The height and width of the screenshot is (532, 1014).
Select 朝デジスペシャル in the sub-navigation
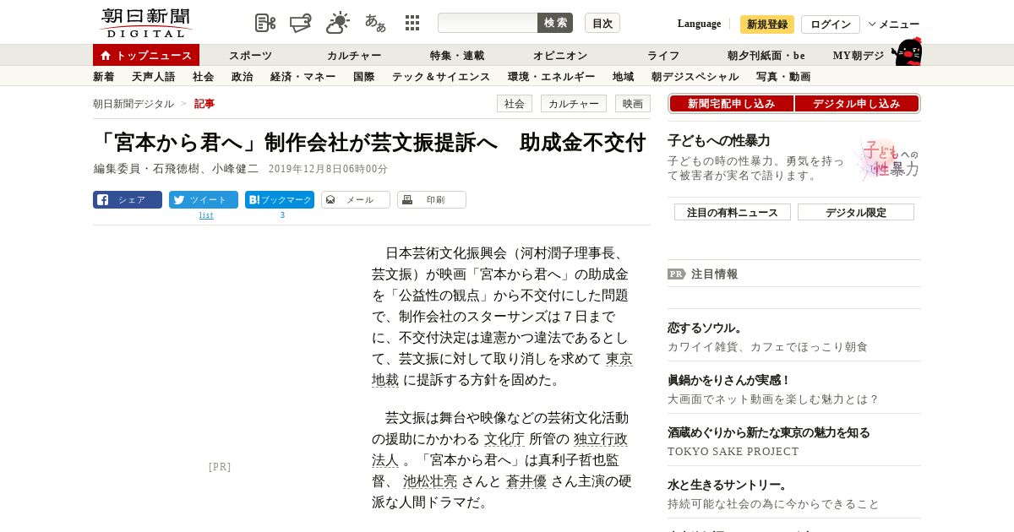[695, 77]
